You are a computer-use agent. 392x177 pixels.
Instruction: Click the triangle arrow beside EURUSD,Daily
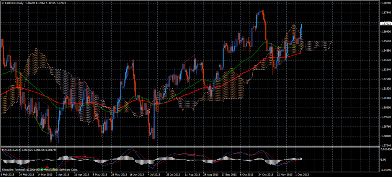tap(2, 3)
